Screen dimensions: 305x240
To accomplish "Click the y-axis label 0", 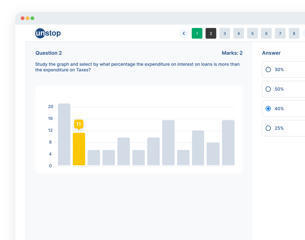I will [50, 166].
